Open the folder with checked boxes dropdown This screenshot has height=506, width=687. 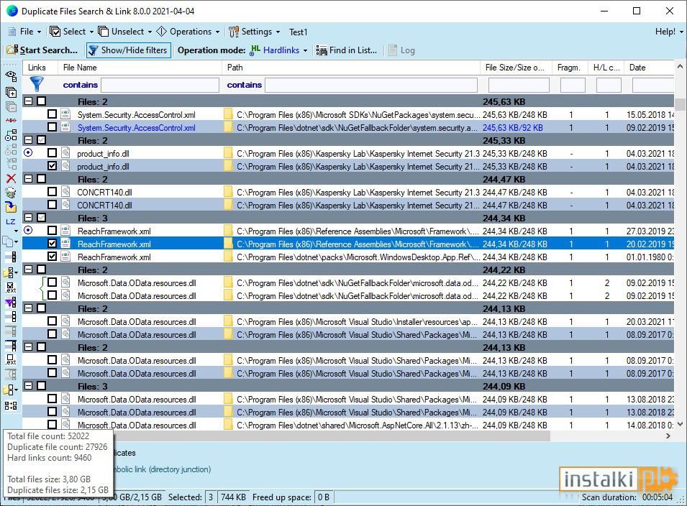(11, 272)
